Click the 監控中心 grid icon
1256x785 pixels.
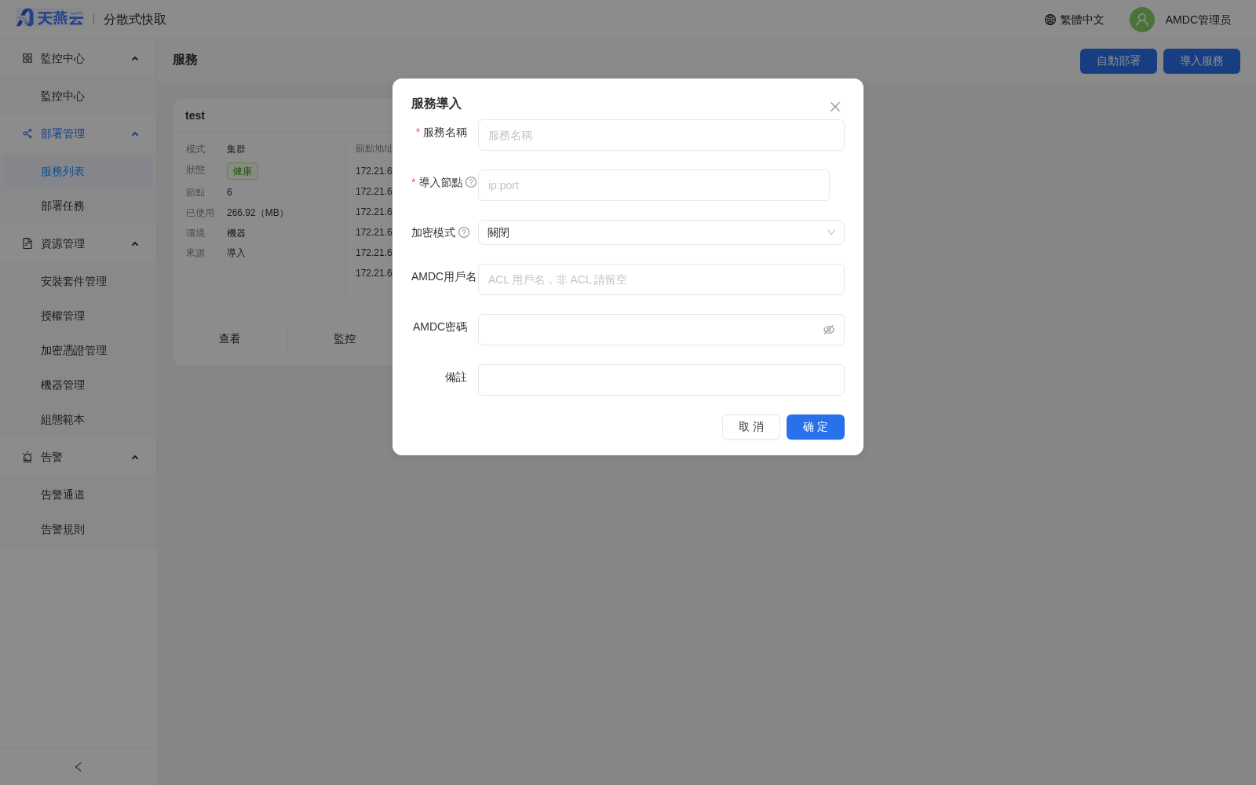pos(27,58)
